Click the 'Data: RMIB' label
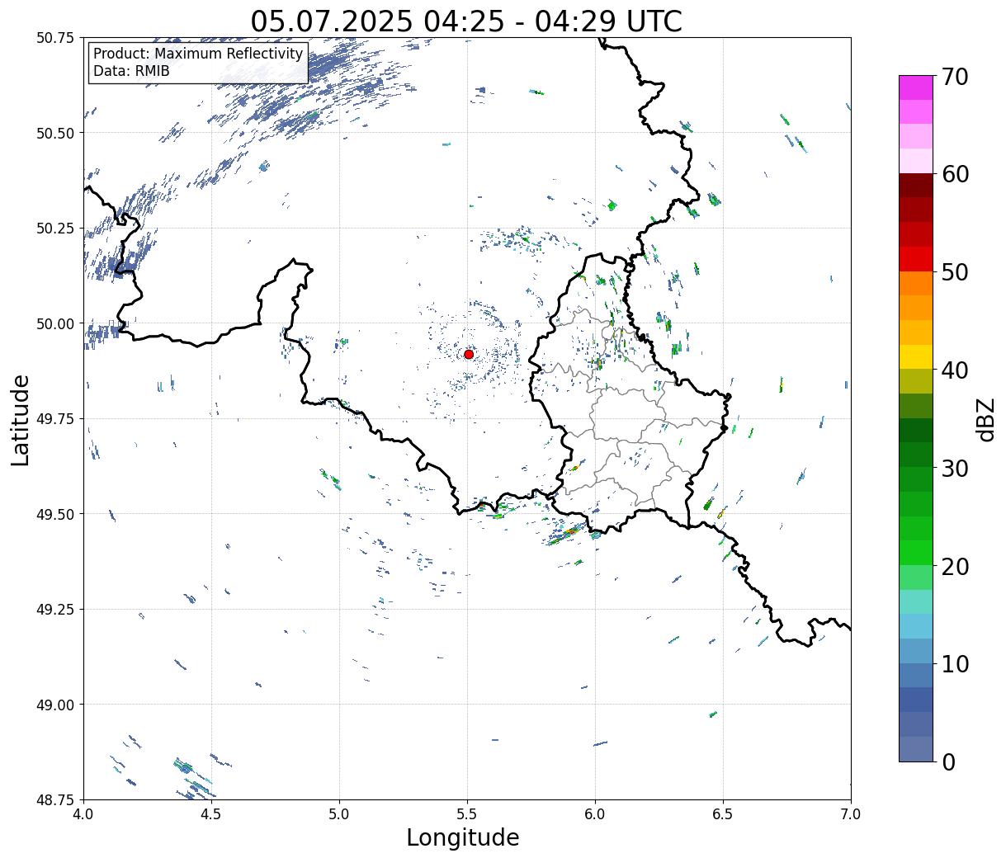This screenshot has width=1006, height=858. [131, 71]
